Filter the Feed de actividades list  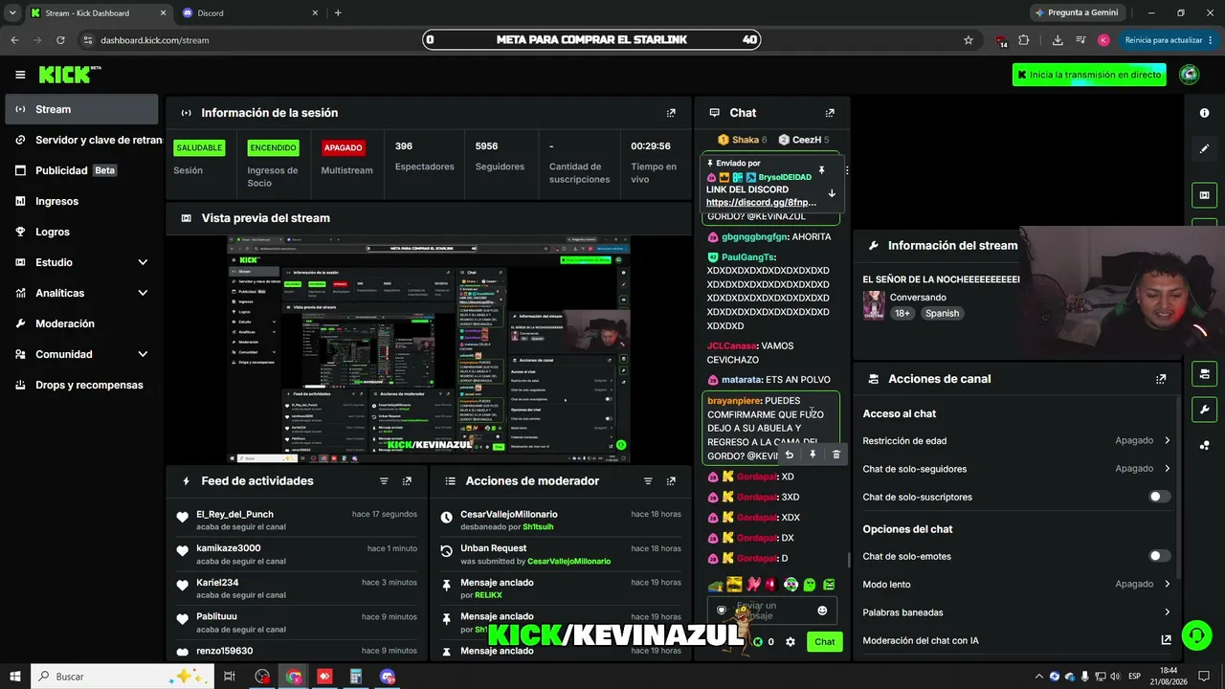pos(384,481)
